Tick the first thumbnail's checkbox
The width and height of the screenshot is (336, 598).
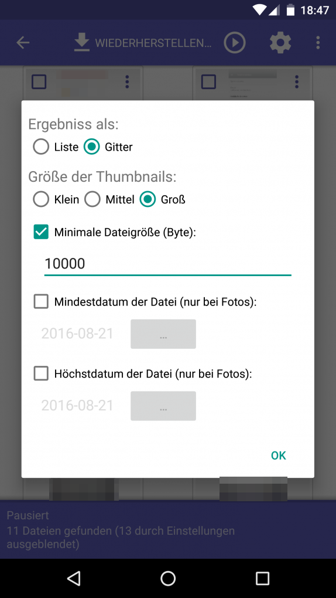39,81
